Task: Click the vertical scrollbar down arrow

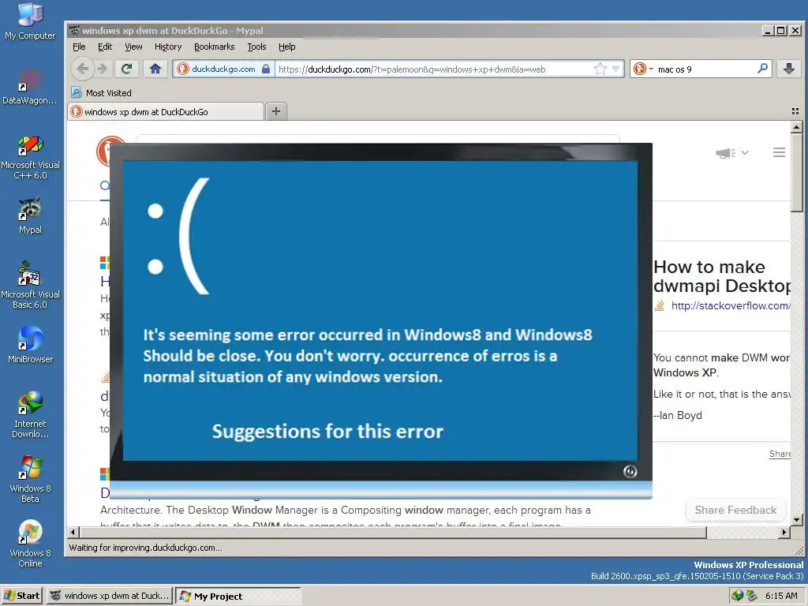Action: point(796,519)
